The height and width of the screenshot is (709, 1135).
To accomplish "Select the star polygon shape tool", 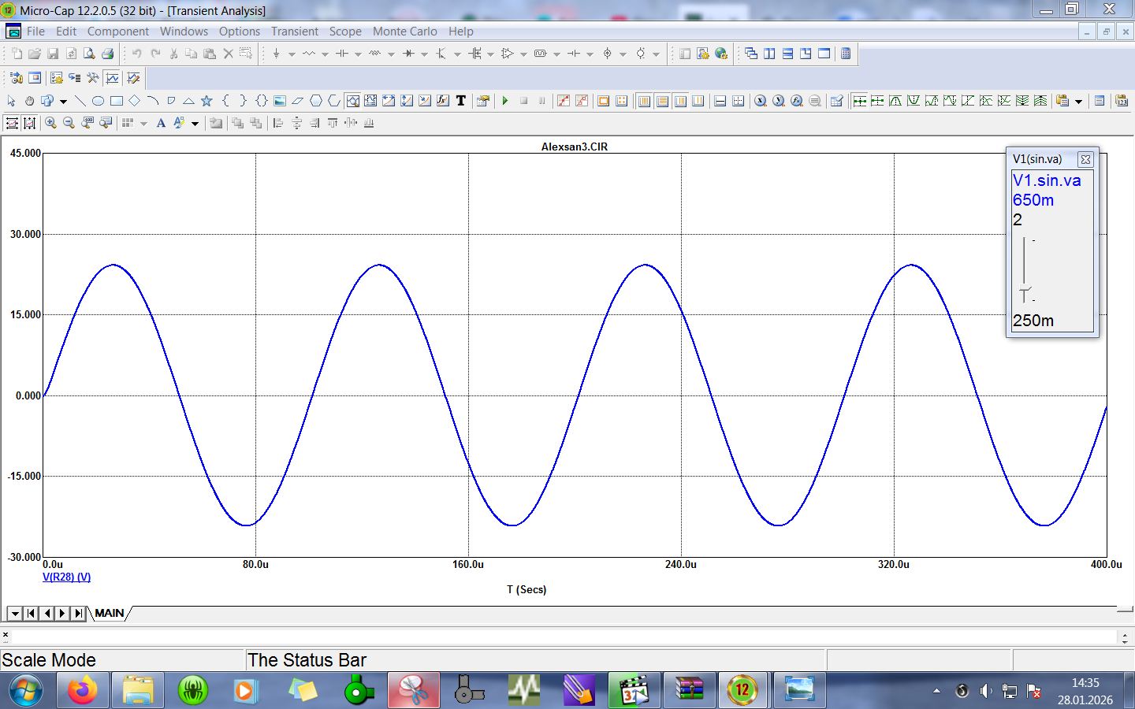I will click(x=207, y=101).
